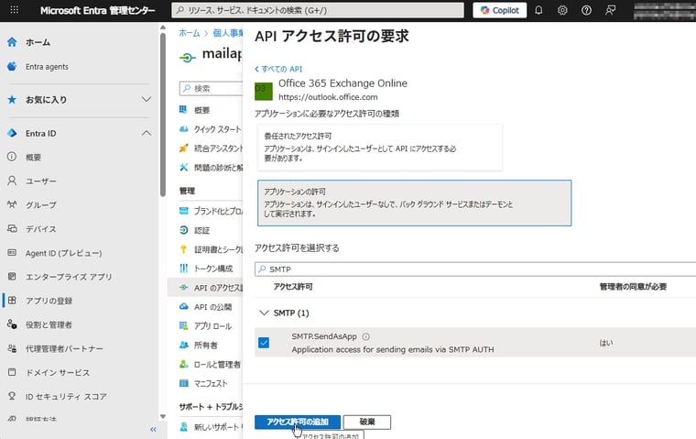Click the アクセス許可 column header
This screenshot has height=439, width=696.
(293, 287)
